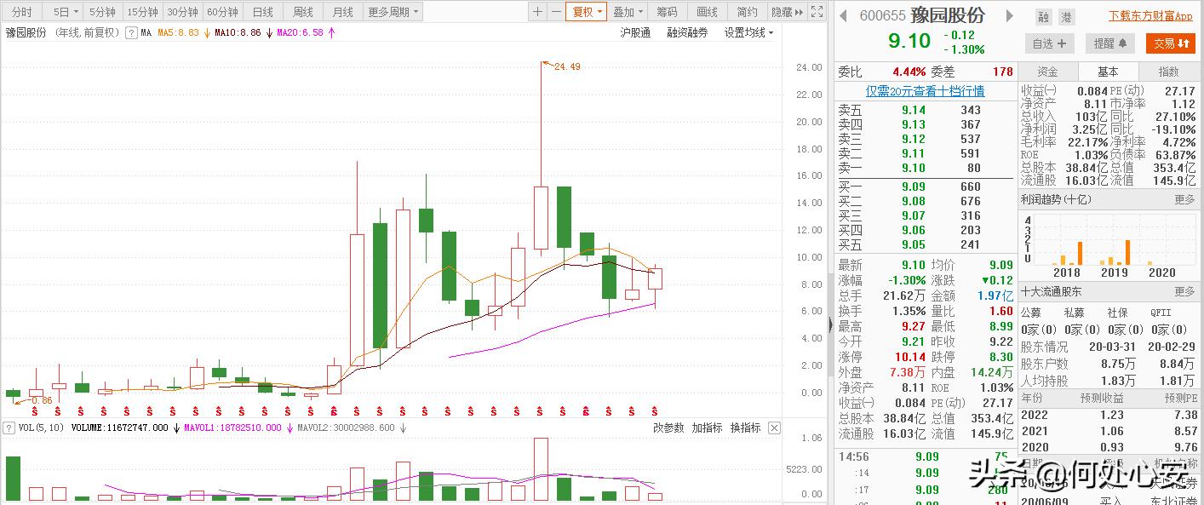
Task: Click the 买一 9.09 order row
Action: (x=925, y=187)
